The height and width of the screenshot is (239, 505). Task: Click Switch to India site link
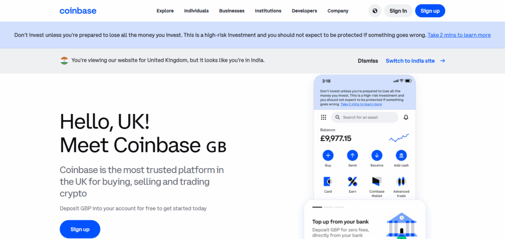pos(410,61)
